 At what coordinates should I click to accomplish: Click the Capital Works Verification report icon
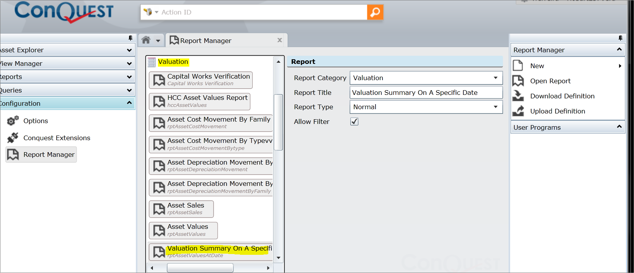pyautogui.click(x=159, y=80)
